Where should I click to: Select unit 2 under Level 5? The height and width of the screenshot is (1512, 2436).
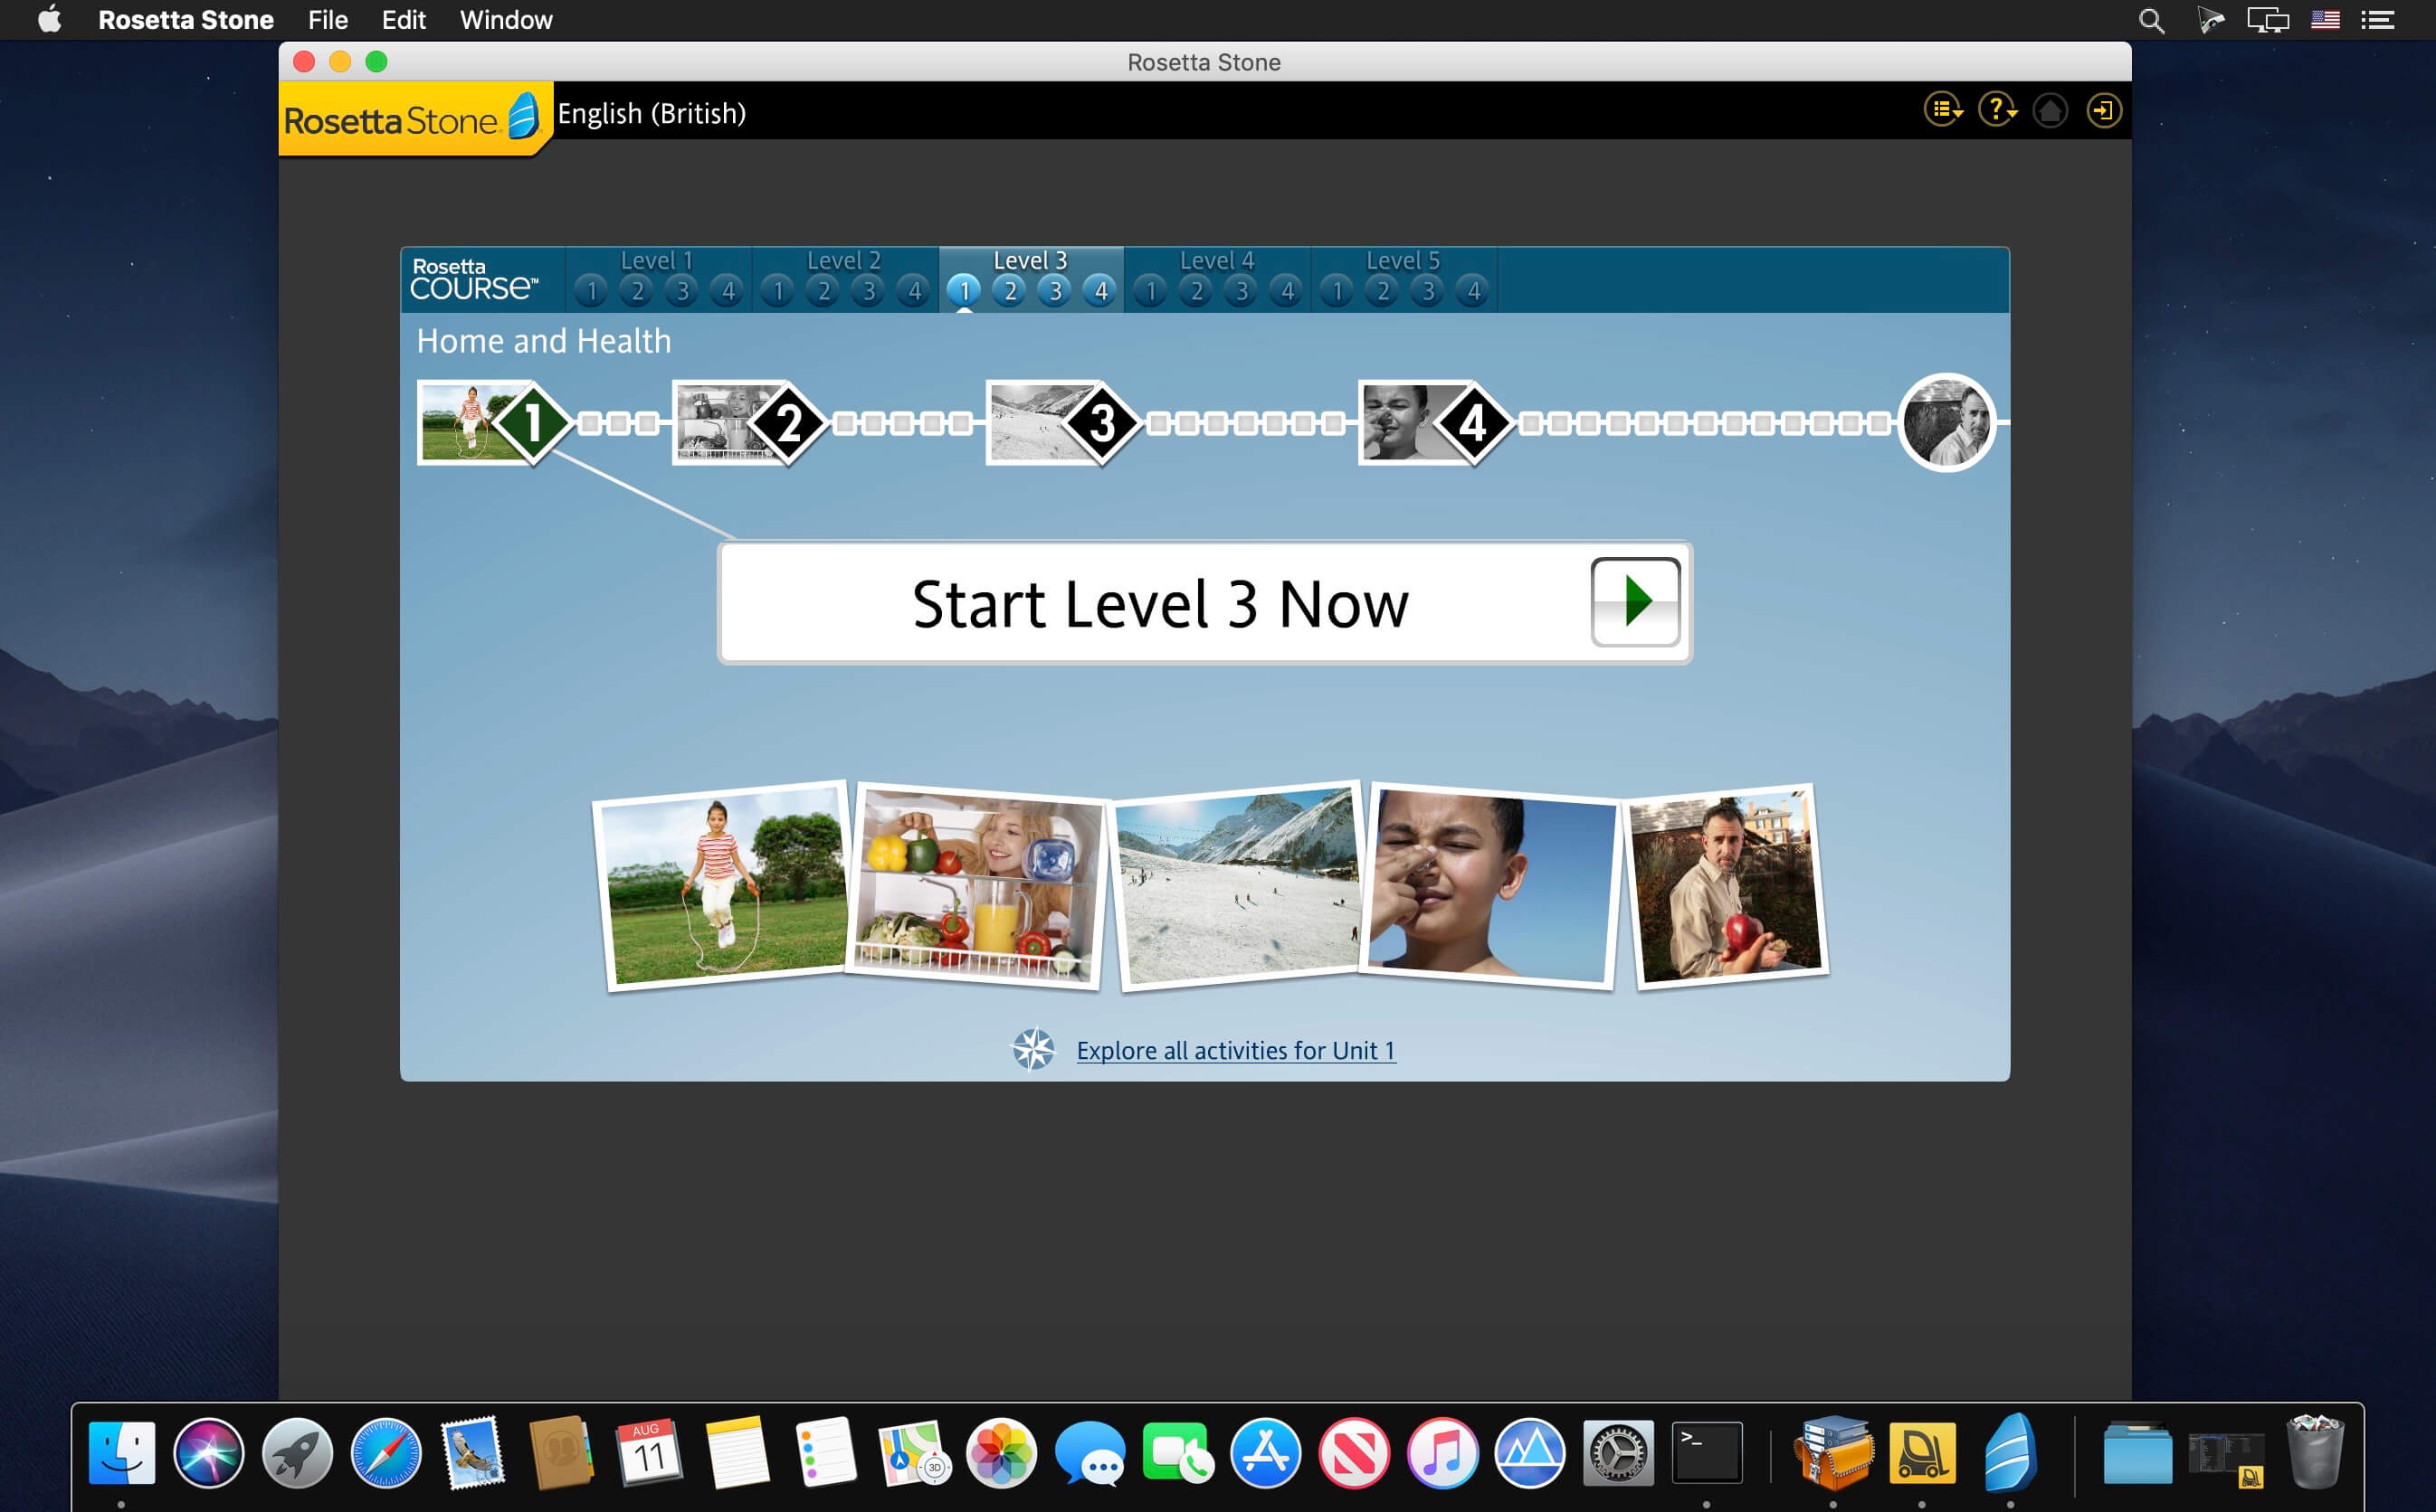1383,291
